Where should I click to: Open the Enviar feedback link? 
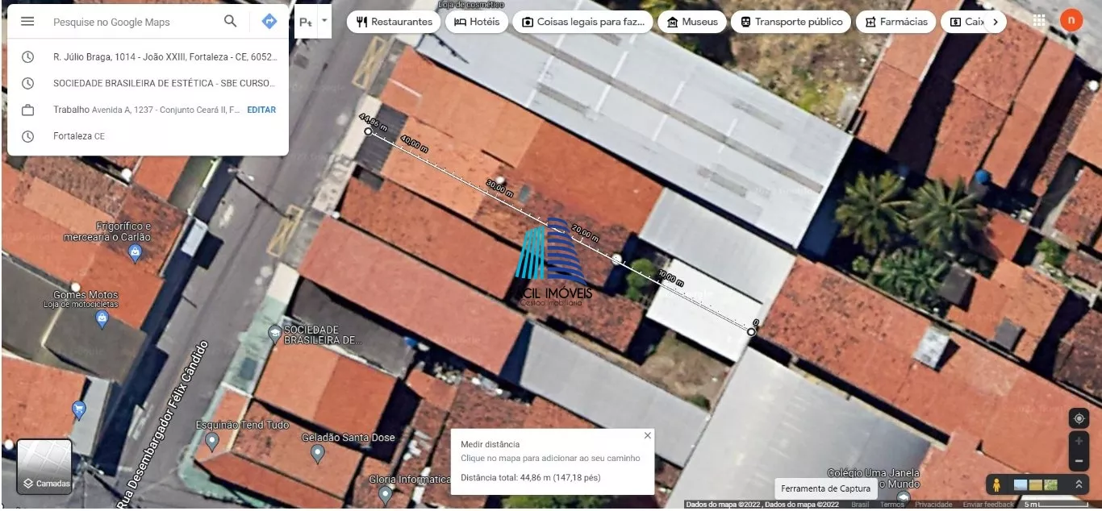987,505
